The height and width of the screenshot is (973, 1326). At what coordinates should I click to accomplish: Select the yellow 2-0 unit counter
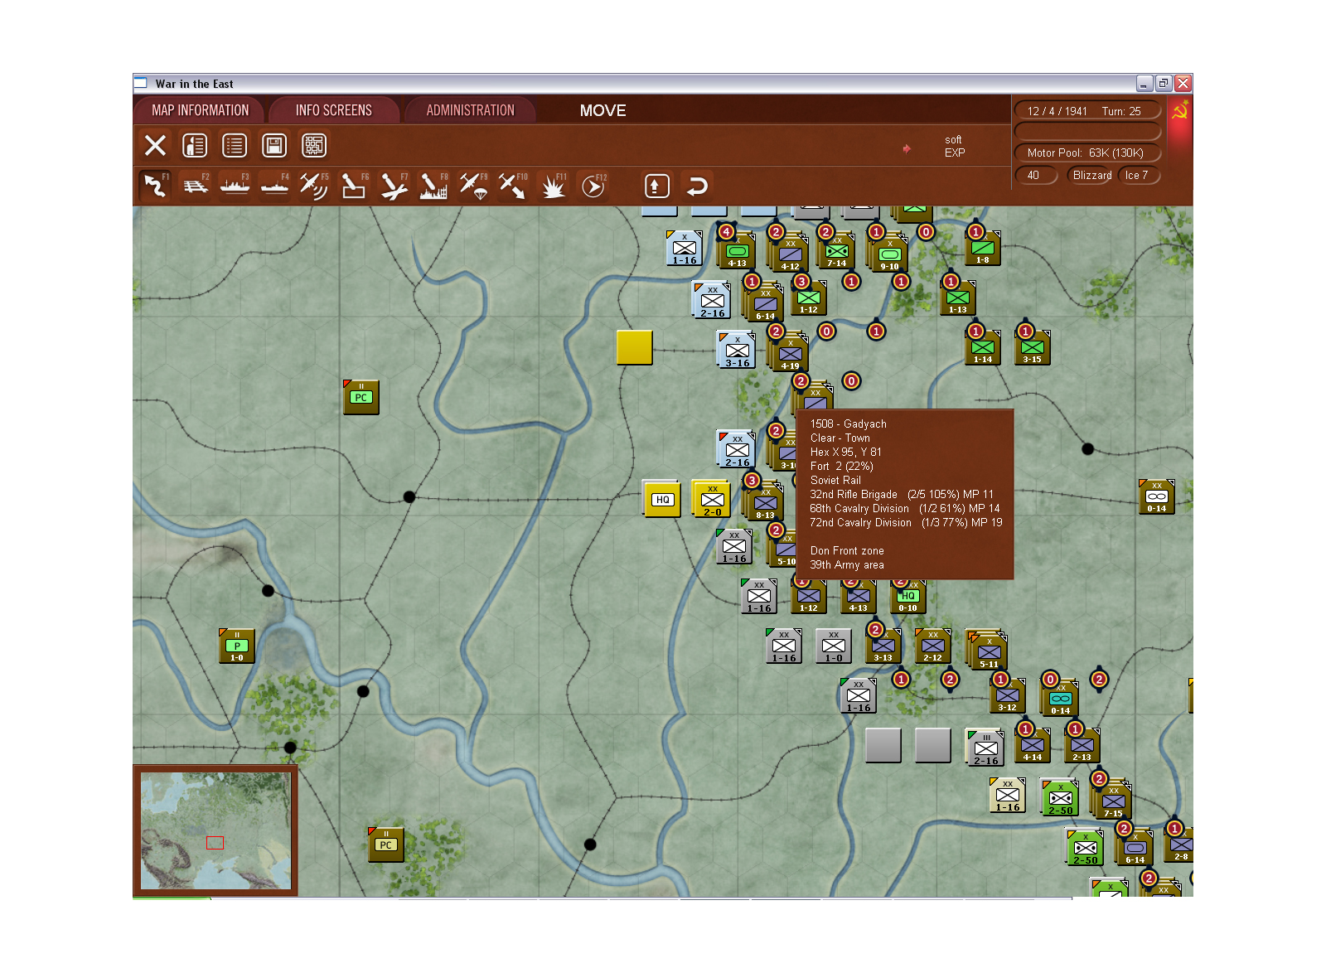712,499
